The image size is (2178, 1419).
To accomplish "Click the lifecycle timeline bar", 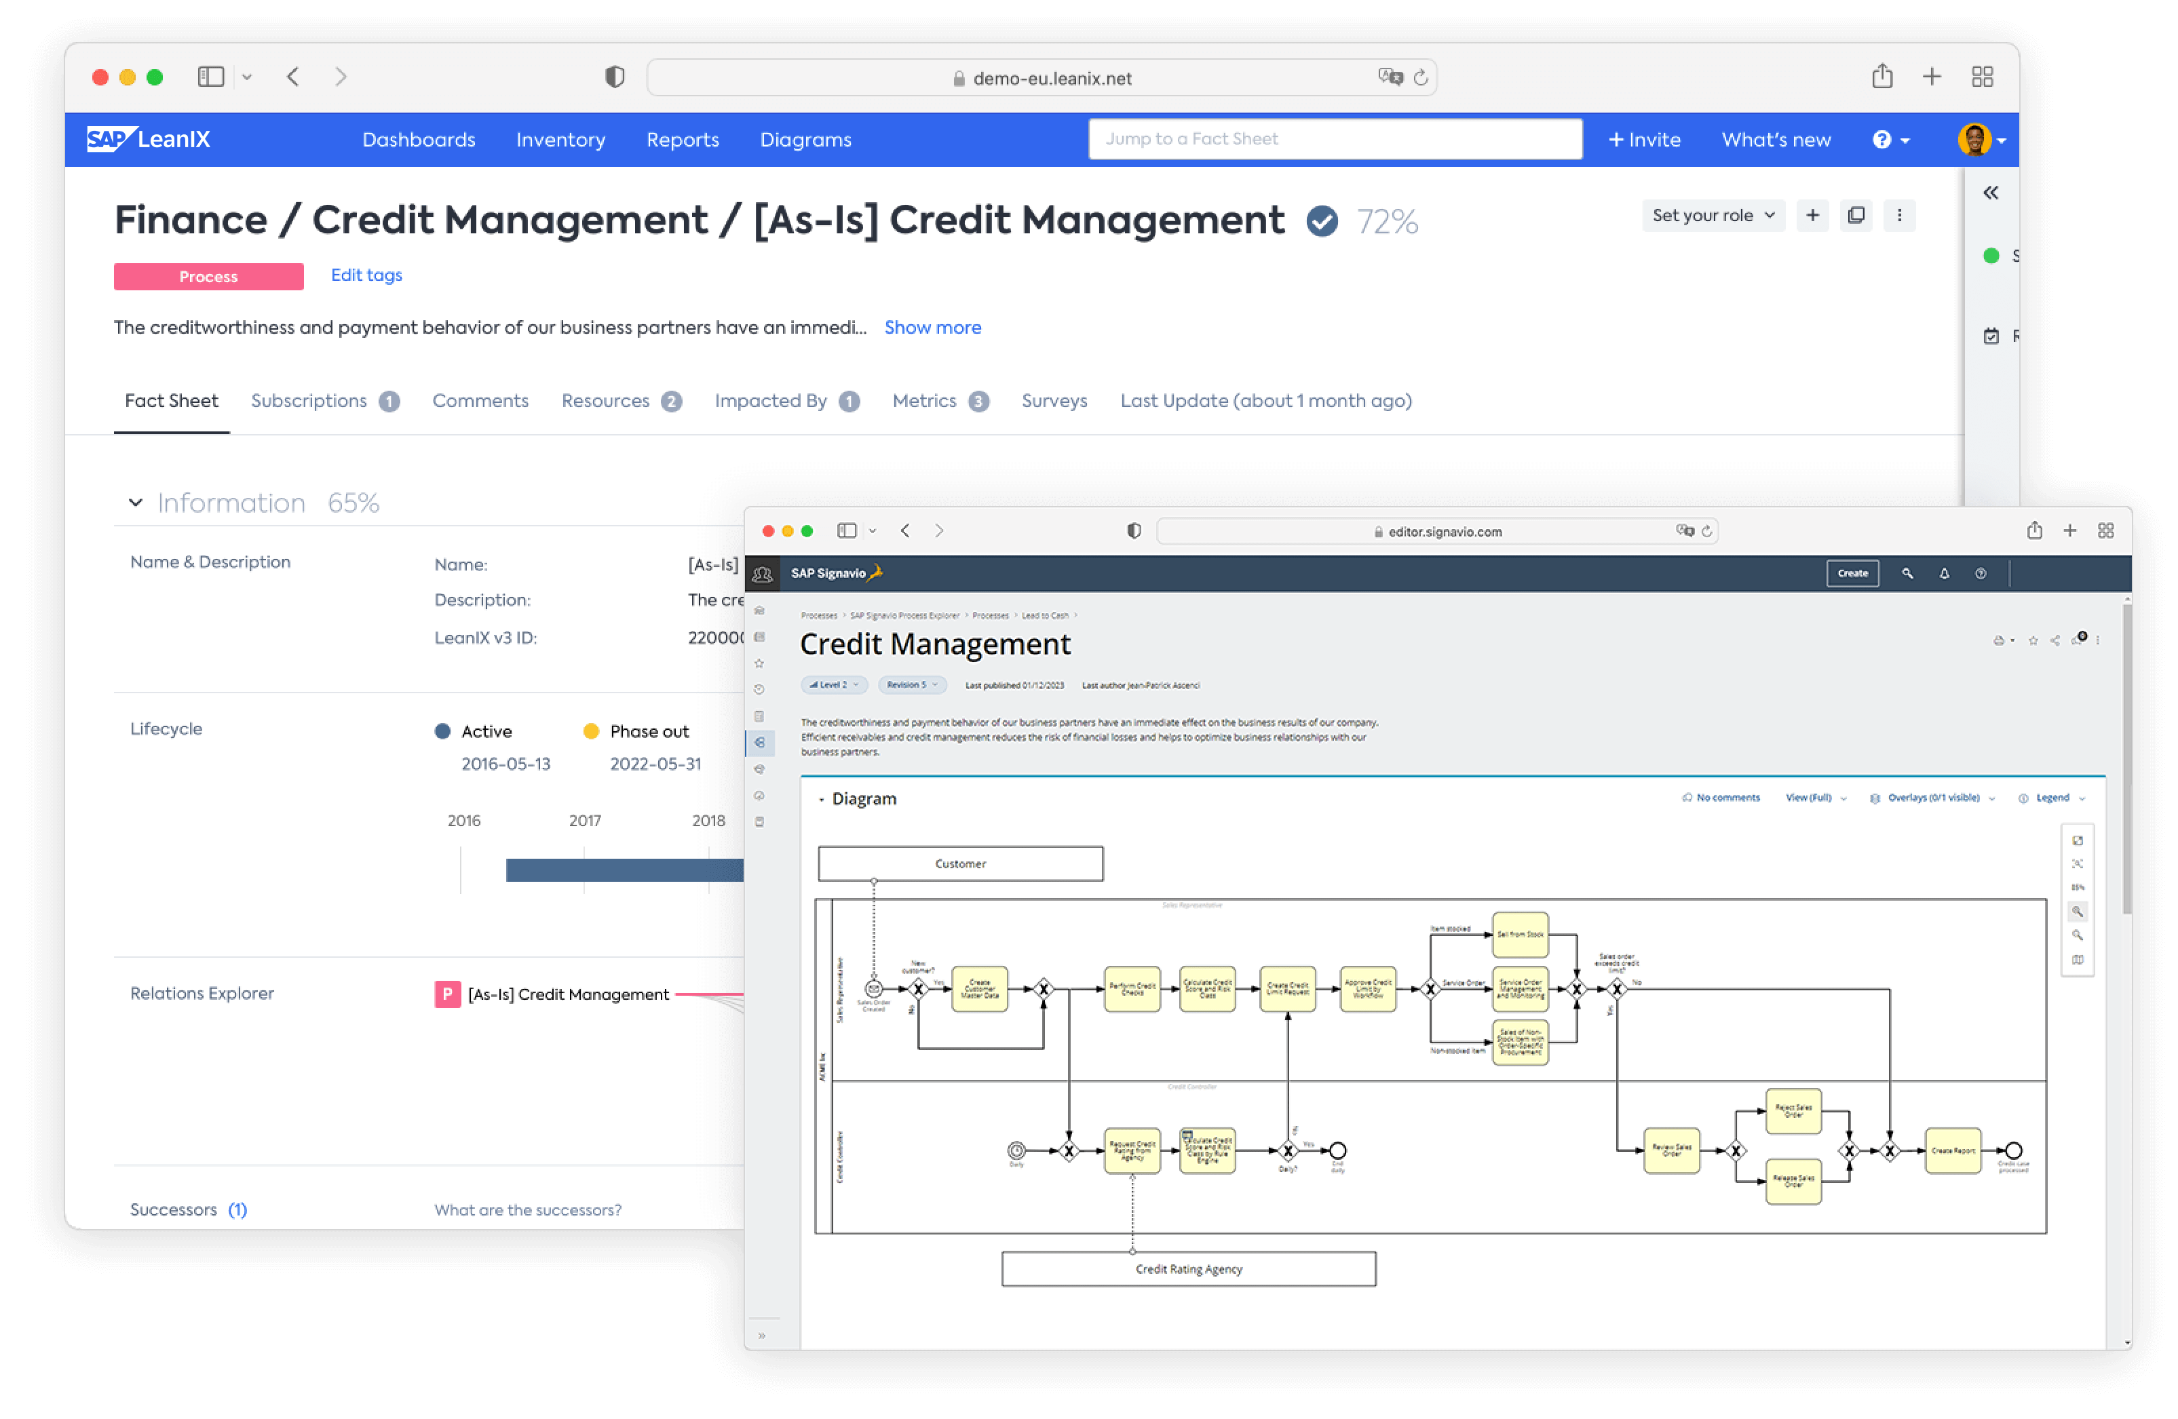I will point(622,870).
